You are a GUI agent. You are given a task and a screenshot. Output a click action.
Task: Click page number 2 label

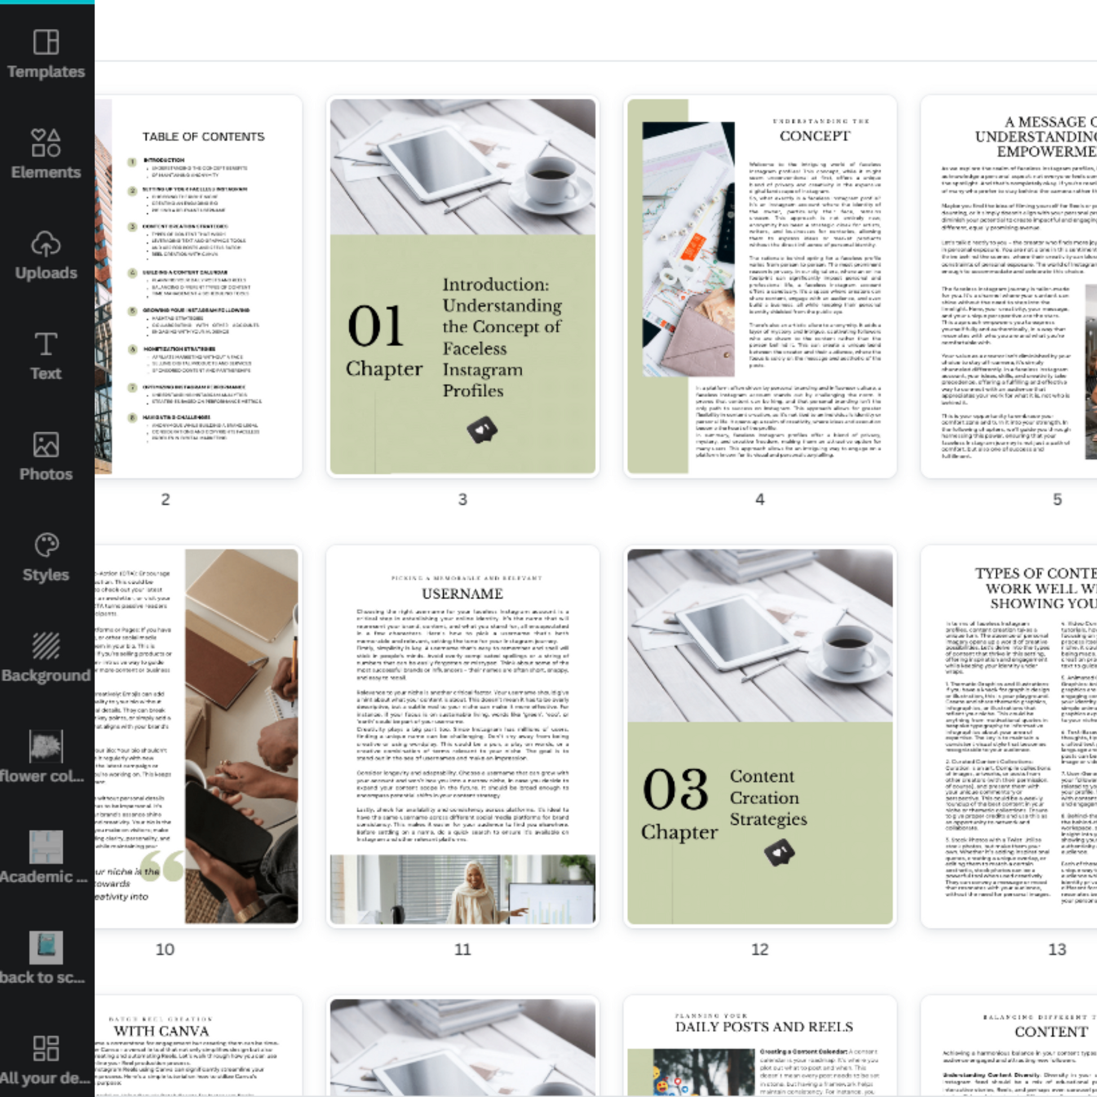click(x=165, y=499)
